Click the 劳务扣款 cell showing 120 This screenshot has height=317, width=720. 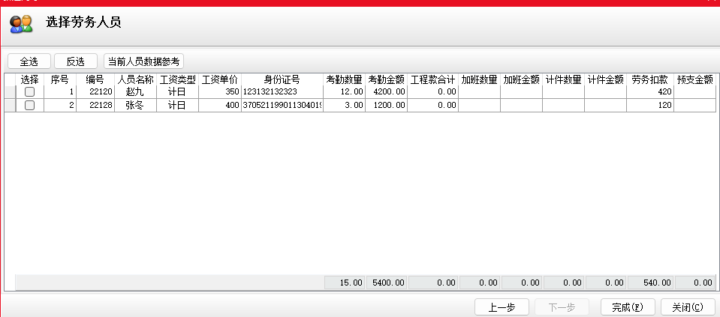tap(649, 106)
